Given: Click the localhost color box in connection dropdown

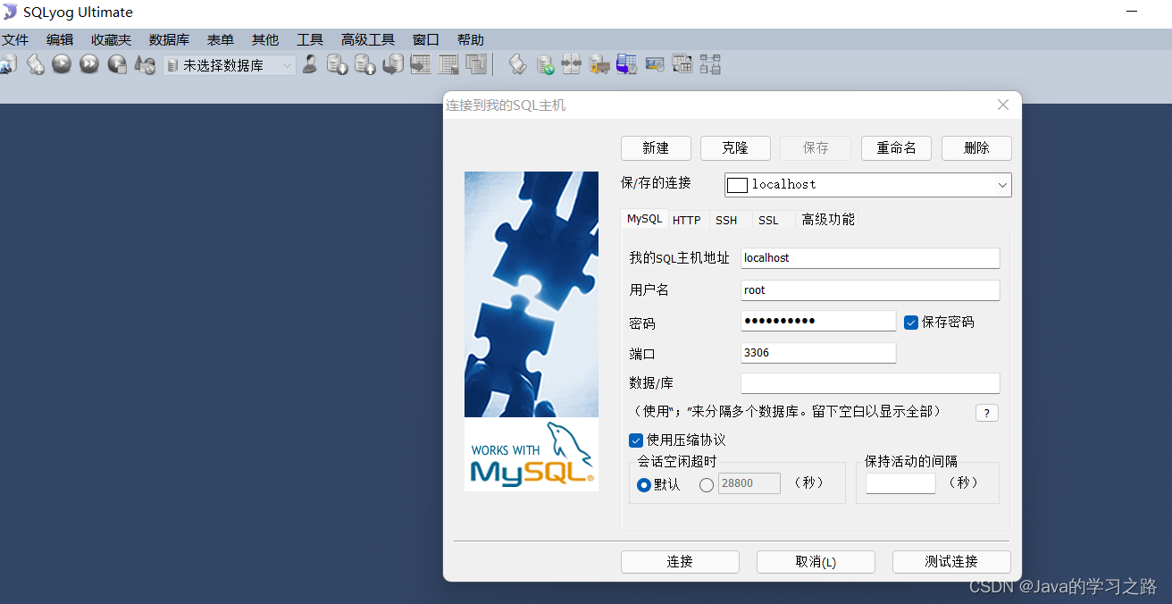Looking at the screenshot, I should point(737,185).
